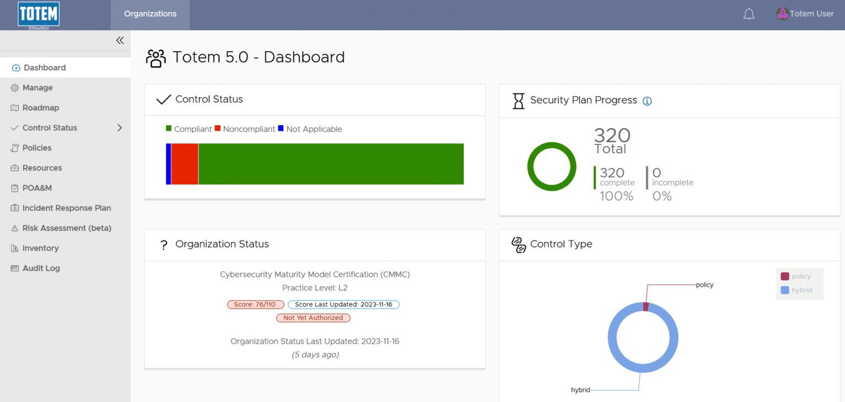This screenshot has height=402, width=845.
Task: Open Incident Response Plan page
Action: [x=67, y=208]
